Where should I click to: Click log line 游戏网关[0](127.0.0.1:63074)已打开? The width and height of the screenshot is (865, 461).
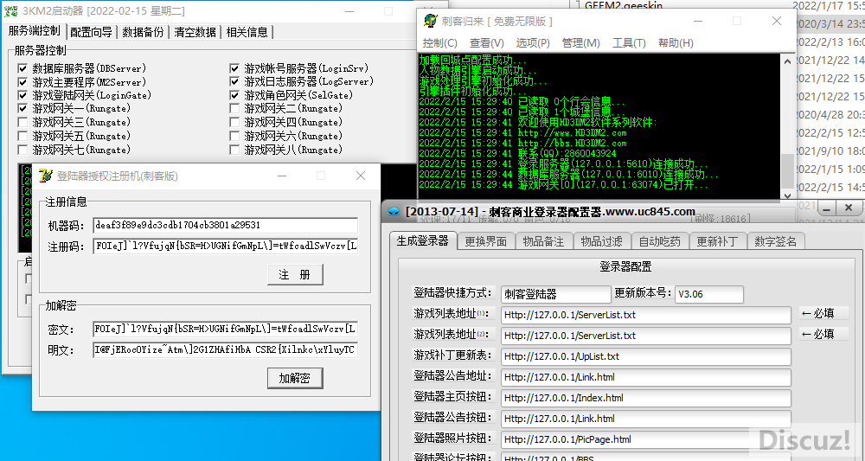tap(613, 185)
